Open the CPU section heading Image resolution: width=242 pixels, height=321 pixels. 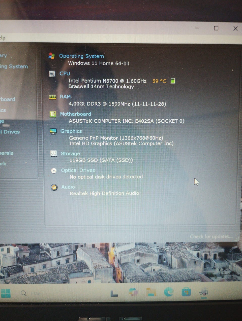click(x=65, y=74)
